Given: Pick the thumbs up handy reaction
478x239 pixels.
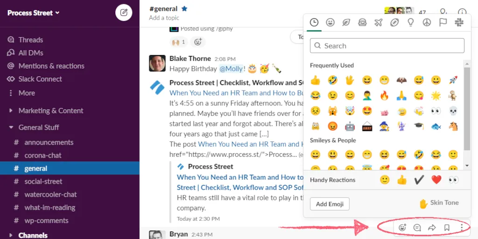Looking at the screenshot, I should pos(402,180).
